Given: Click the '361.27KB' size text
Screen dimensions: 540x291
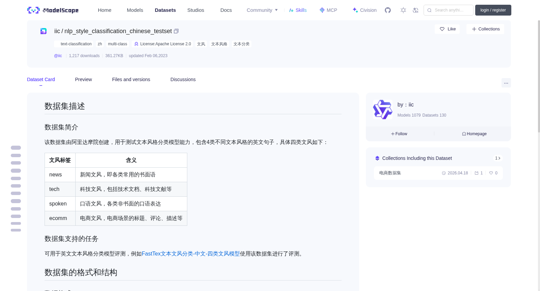Looking at the screenshot, I should [114, 56].
